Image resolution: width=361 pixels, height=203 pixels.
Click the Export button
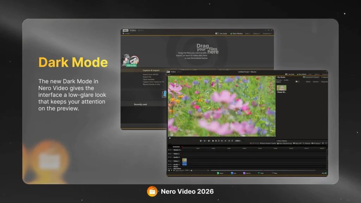coord(220,173)
